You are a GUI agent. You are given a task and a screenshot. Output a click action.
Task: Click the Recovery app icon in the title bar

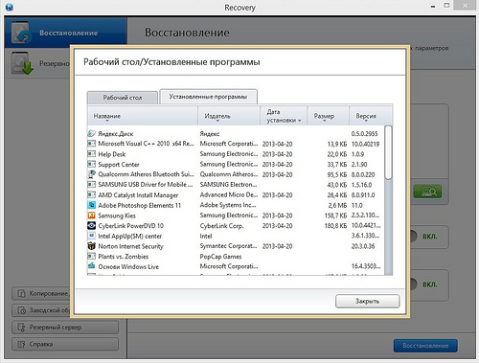coord(10,7)
